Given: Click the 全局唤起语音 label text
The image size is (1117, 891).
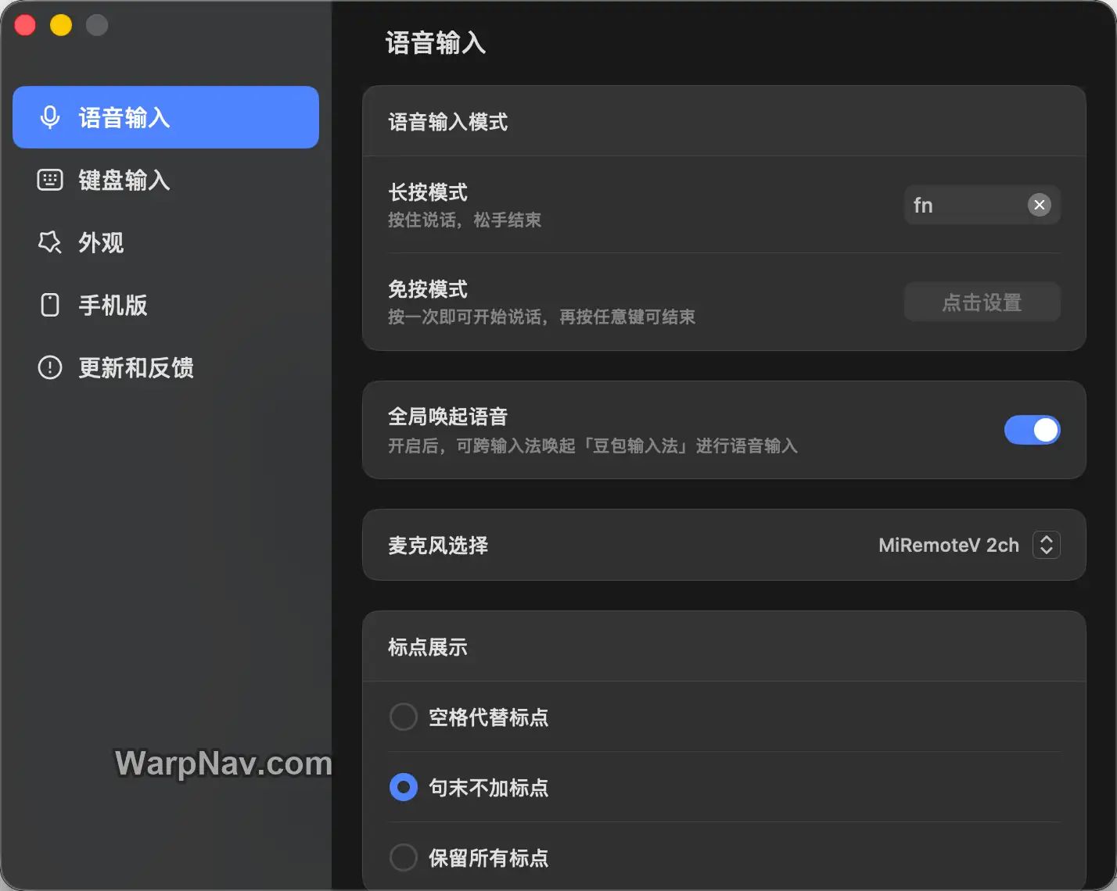Looking at the screenshot, I should click(x=448, y=417).
